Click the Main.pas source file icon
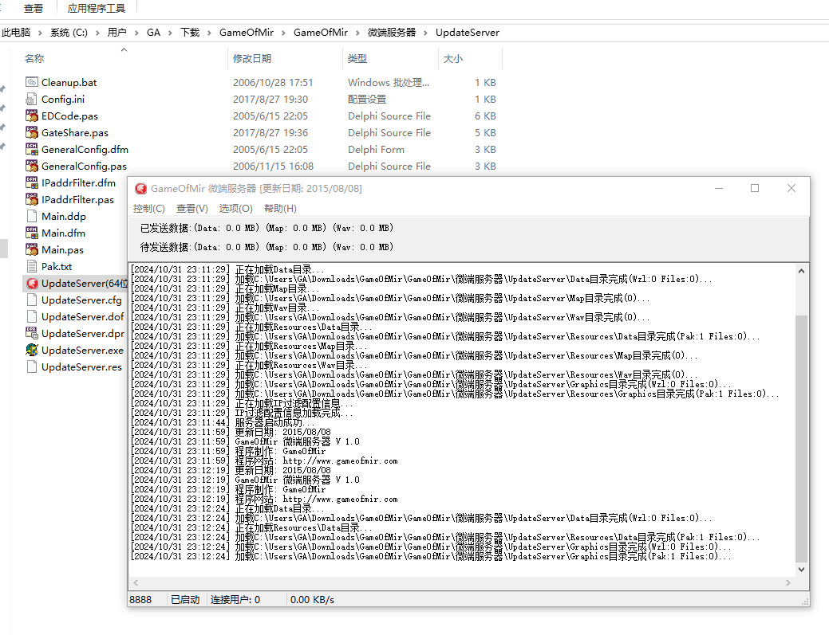This screenshot has width=829, height=635. pyautogui.click(x=32, y=249)
